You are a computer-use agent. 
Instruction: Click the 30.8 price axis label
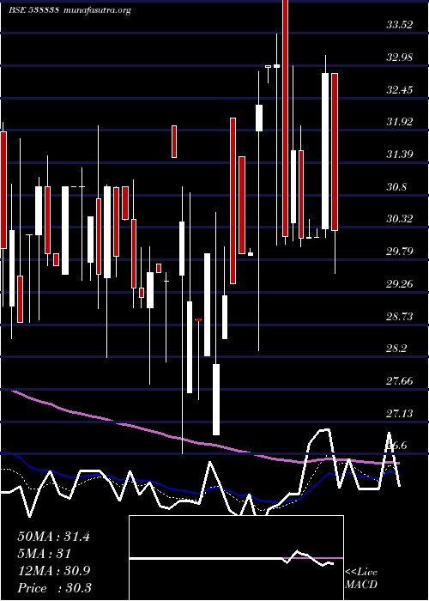tap(396, 187)
